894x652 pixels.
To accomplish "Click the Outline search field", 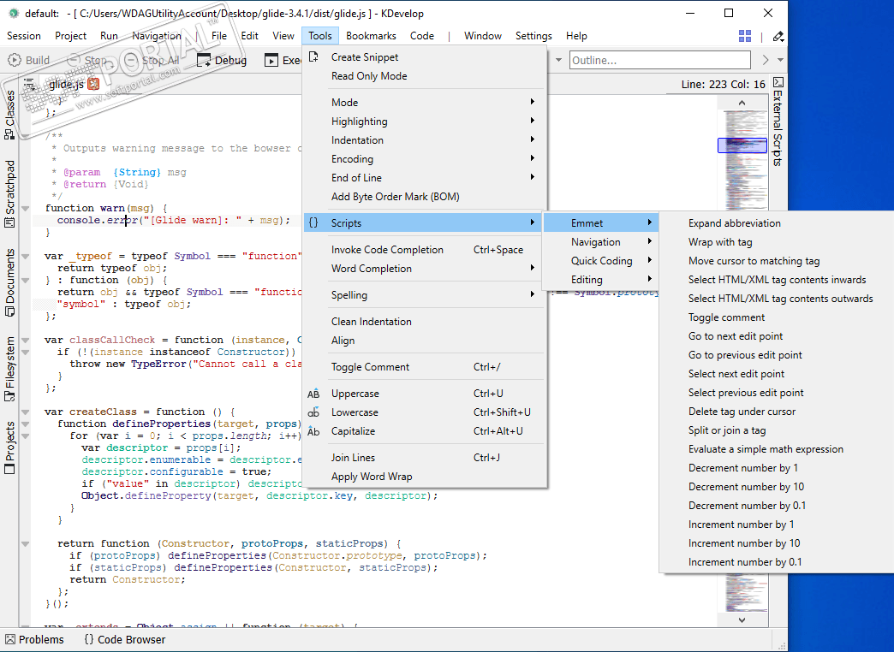I will (x=658, y=60).
